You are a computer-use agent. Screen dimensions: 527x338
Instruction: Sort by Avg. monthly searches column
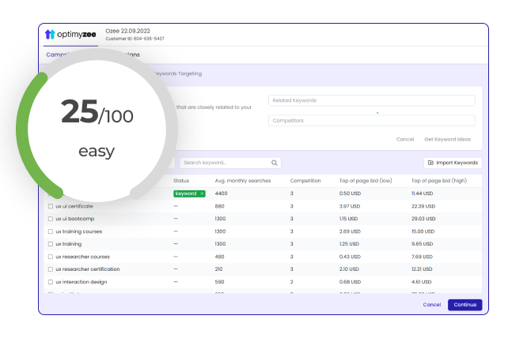(242, 181)
